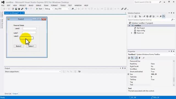This screenshot has width=176, height=99.
Task: Open the EDIT menu
Action: point(9,5)
